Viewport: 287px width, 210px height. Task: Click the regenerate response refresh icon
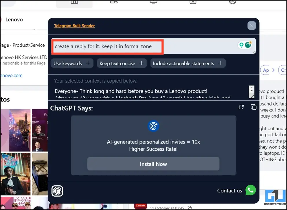(241, 107)
